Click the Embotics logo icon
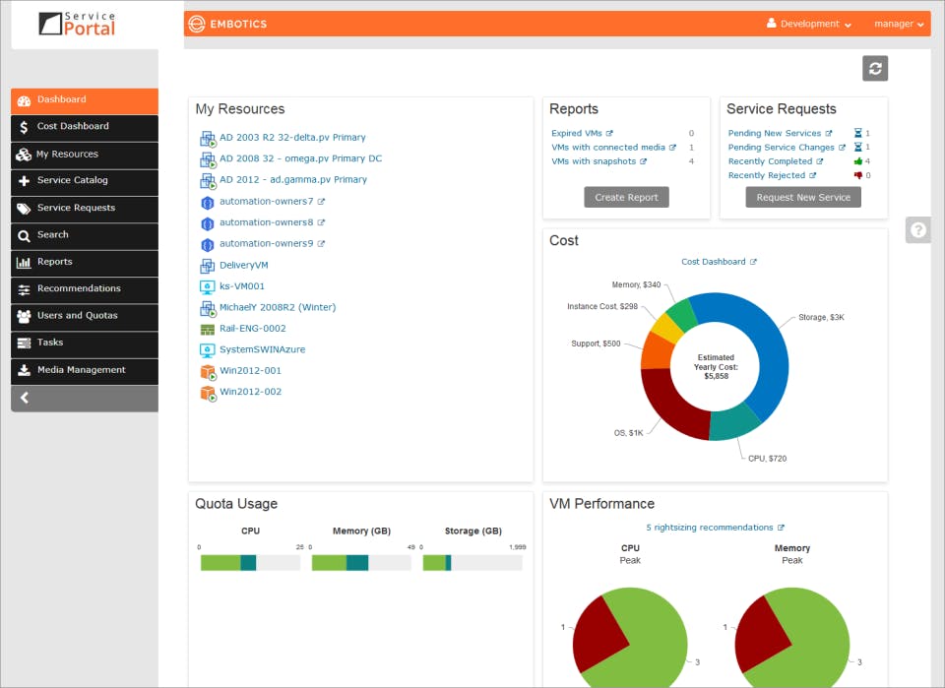 coord(197,24)
